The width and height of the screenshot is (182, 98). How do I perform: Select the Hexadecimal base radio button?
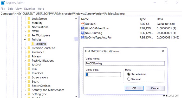coord(129,74)
